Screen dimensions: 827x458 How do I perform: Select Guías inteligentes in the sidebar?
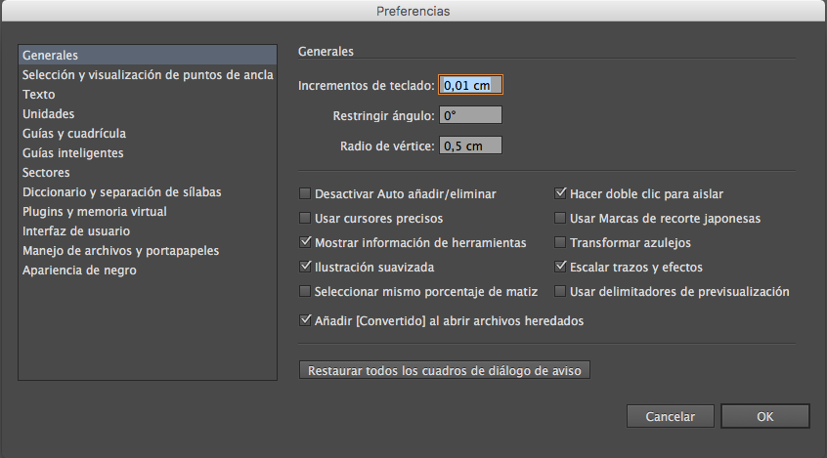72,153
